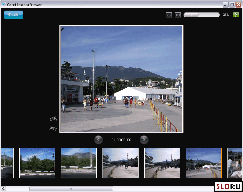Minimize the Corel Instant Viewer window

point(226,5)
